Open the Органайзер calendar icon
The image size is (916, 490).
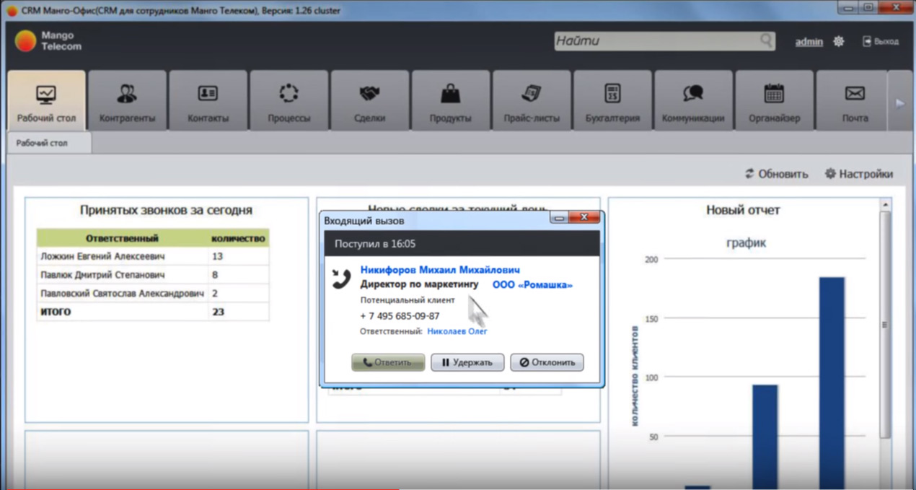(774, 94)
